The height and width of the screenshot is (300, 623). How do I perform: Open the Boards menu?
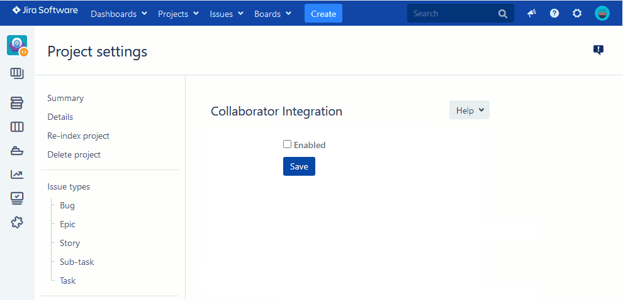coord(272,14)
